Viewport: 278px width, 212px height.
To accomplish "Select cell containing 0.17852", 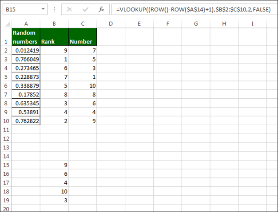I will click(x=26, y=95).
